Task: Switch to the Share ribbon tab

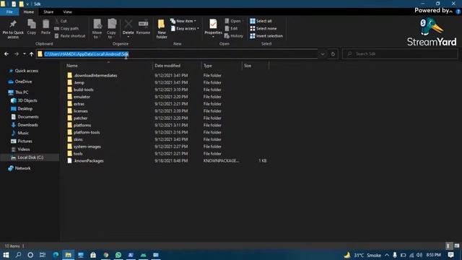Action: (48, 12)
